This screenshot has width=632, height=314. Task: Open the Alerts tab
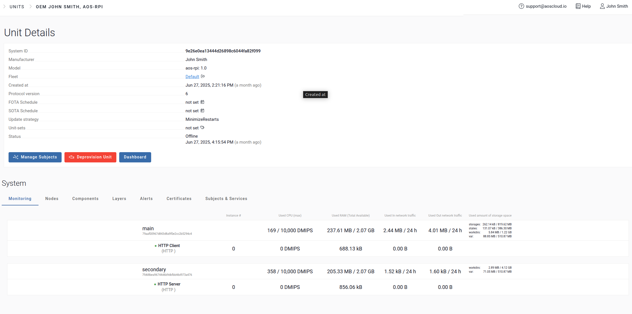(x=146, y=199)
